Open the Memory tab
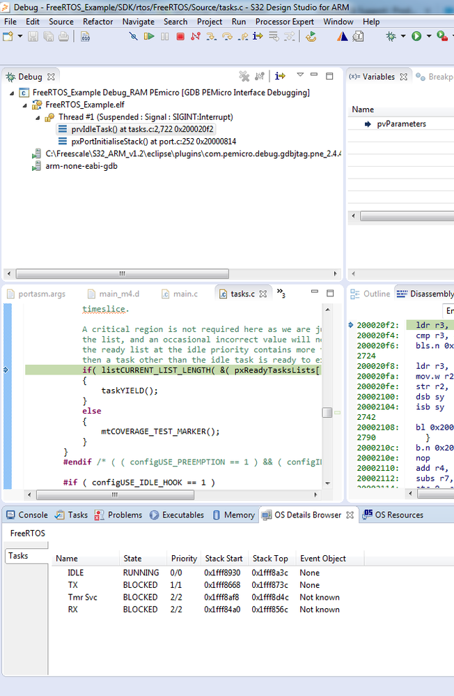The height and width of the screenshot is (696, 454). [234, 515]
